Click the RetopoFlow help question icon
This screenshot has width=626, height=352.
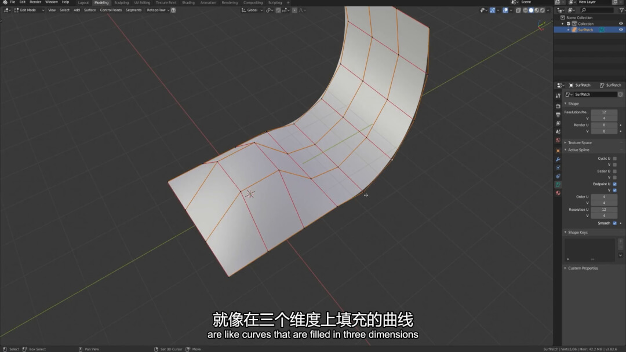coord(173,10)
